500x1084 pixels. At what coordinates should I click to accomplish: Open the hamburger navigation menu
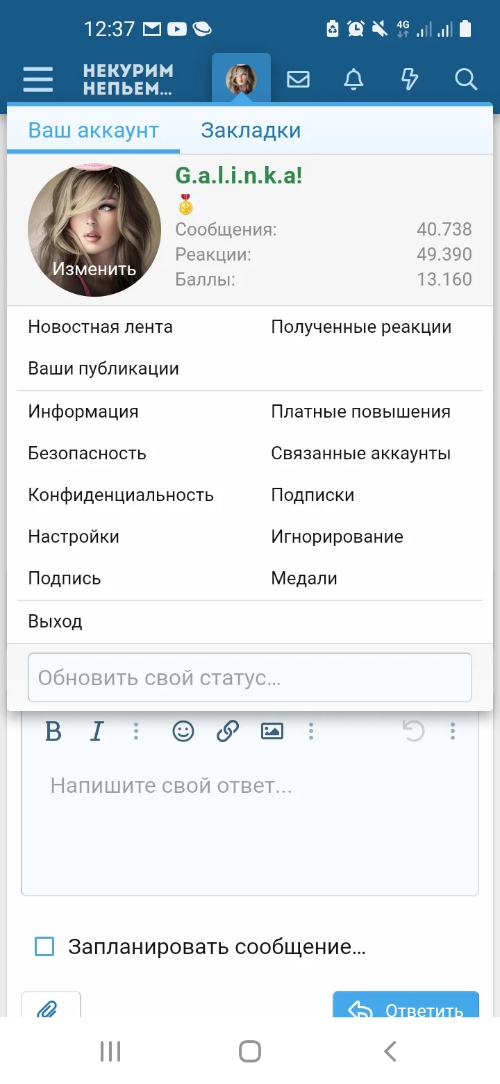[x=37, y=79]
